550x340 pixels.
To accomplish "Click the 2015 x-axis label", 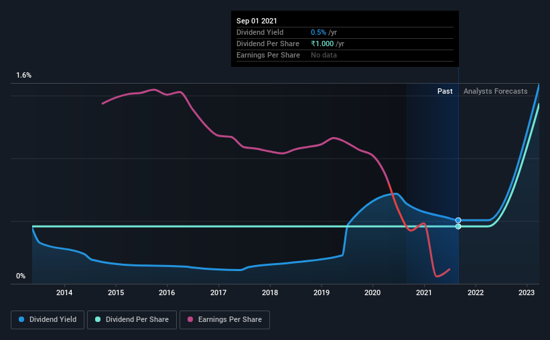I will [x=116, y=292].
